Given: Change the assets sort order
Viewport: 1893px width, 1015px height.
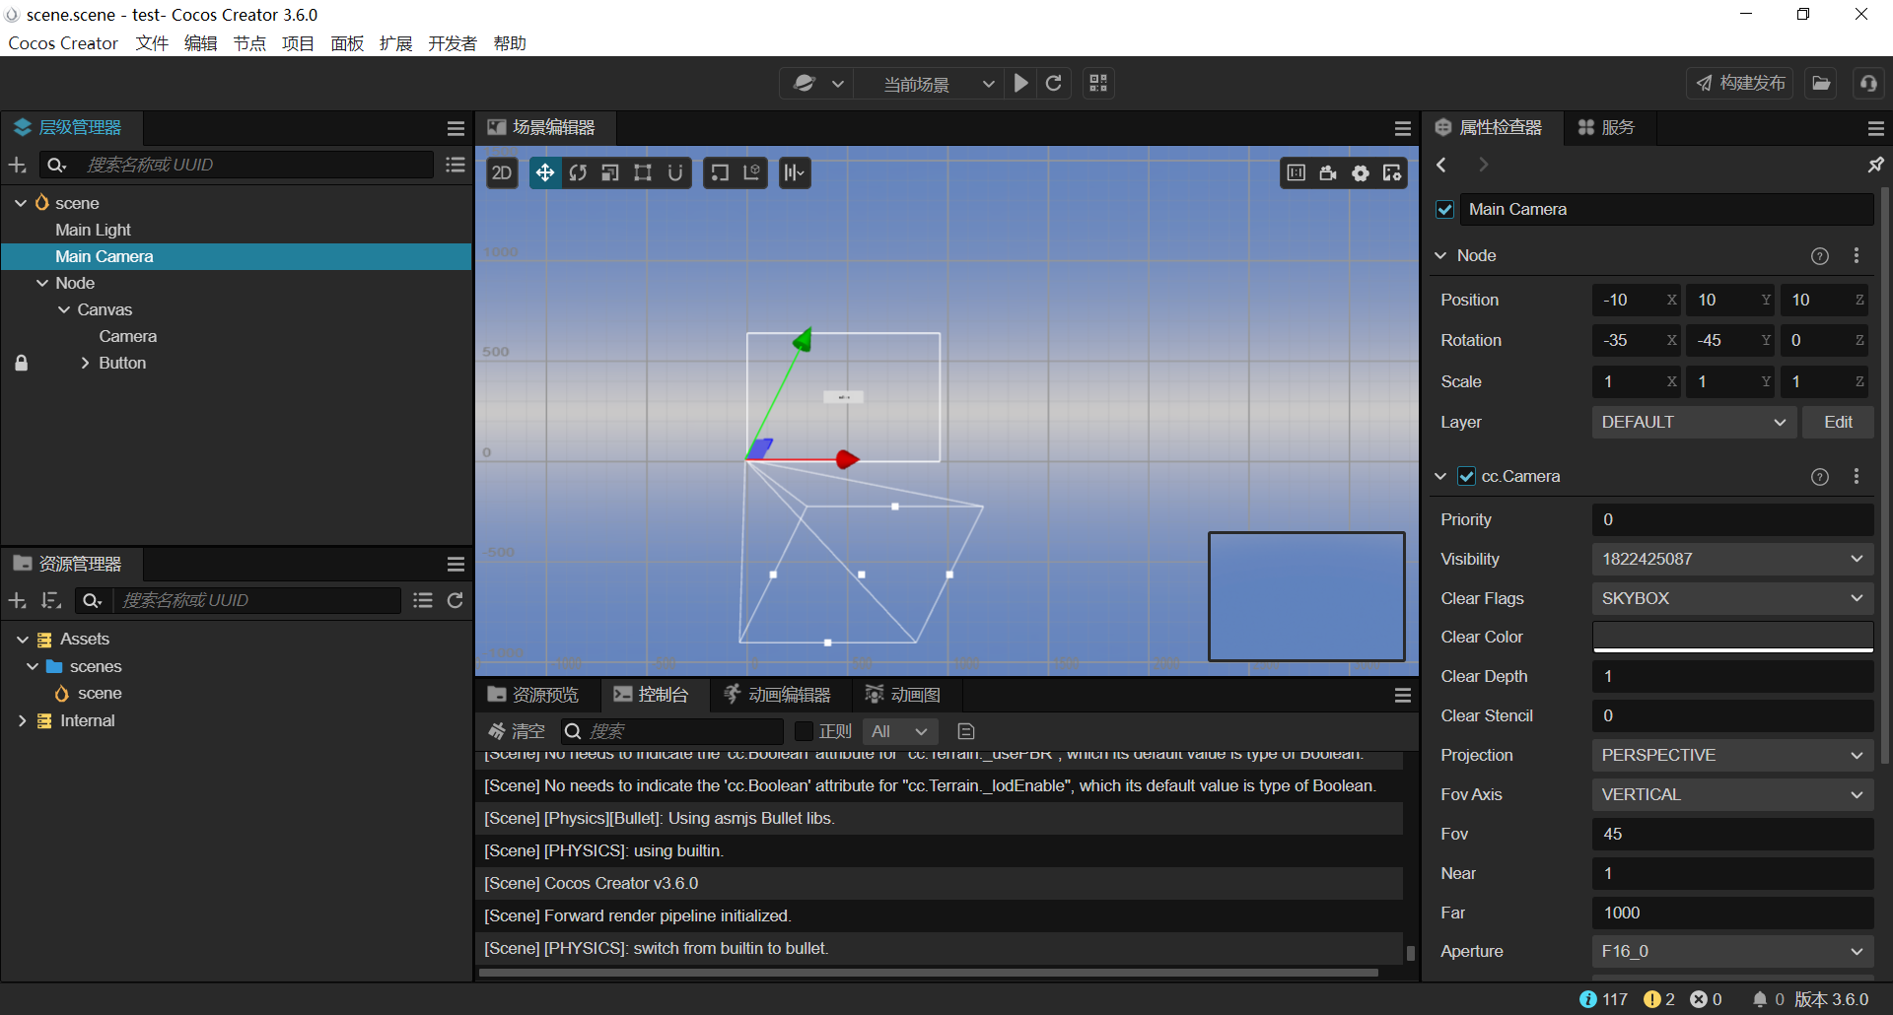Looking at the screenshot, I should (x=51, y=600).
